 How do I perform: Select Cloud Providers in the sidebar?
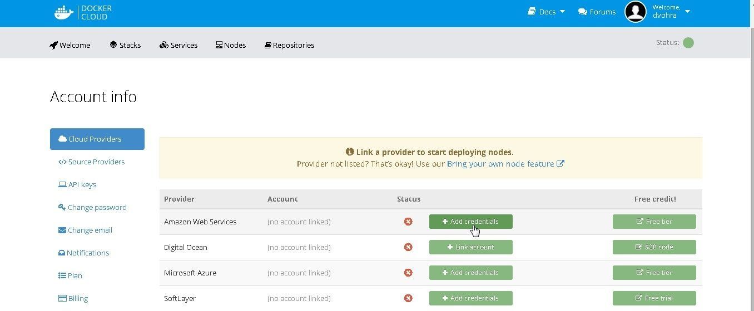(97, 139)
